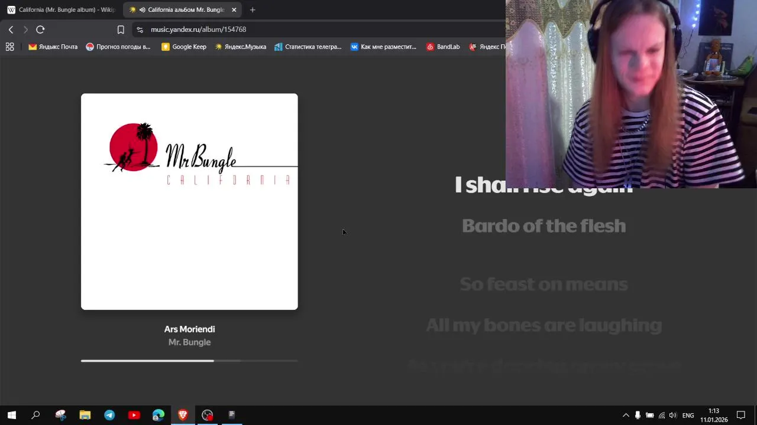Switch the ENG input language
The image size is (757, 425).
pyautogui.click(x=688, y=415)
